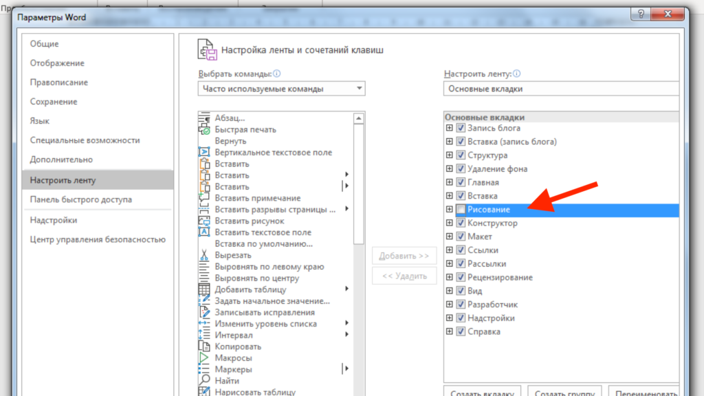
Task: Click the command list scrollbar thumb
Action: pos(358,184)
